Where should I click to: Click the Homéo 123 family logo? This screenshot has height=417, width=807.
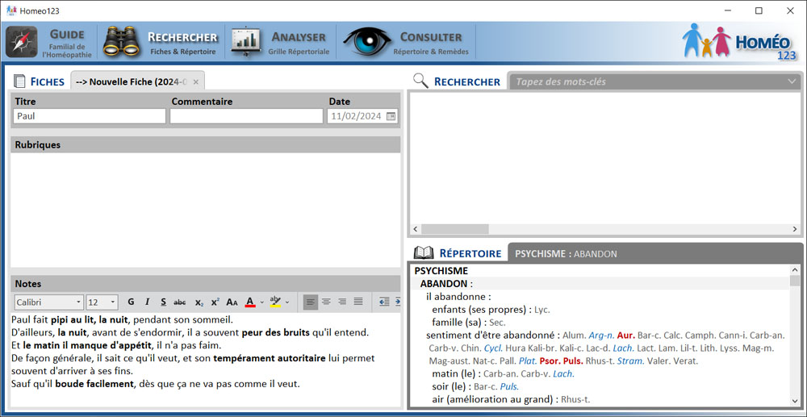739,41
